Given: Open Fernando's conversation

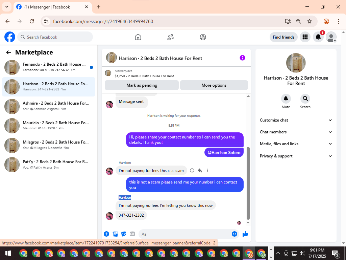Looking at the screenshot, I should click(x=49, y=67).
